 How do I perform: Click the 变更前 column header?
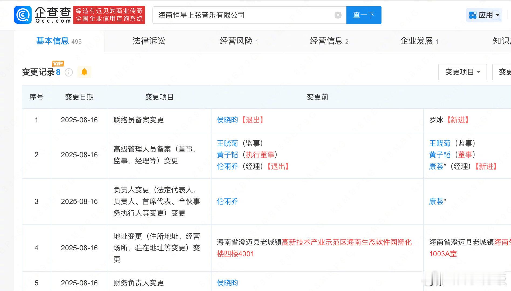317,97
